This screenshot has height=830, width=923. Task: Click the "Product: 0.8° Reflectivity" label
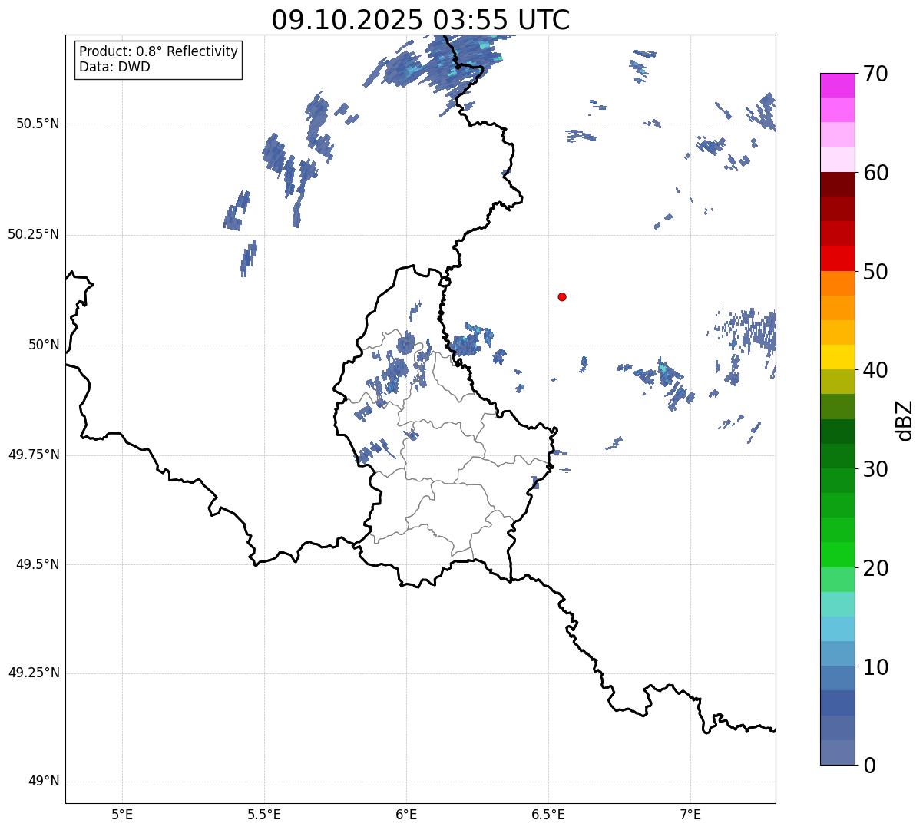(159, 51)
